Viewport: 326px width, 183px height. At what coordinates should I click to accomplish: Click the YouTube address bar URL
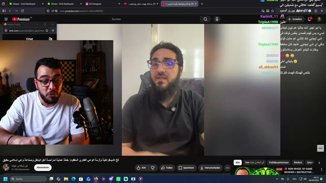[81, 11]
